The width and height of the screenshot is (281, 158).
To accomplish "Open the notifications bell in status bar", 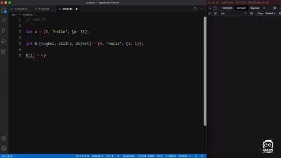I will point(202,156).
